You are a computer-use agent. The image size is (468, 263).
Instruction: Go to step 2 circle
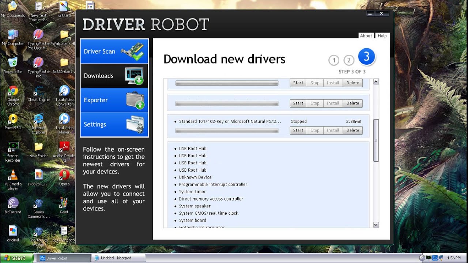tap(349, 60)
